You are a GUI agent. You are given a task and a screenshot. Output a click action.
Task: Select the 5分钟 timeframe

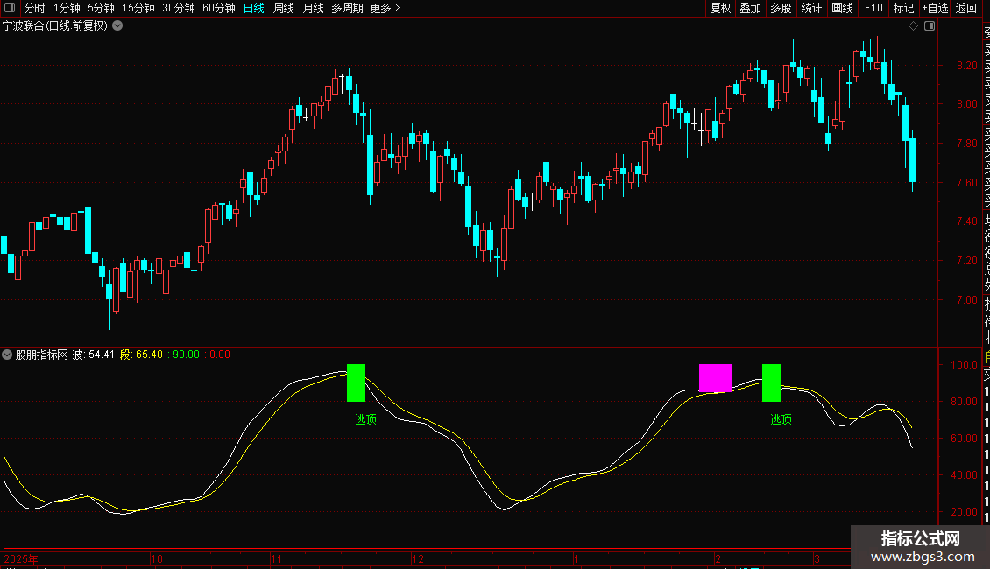point(101,8)
